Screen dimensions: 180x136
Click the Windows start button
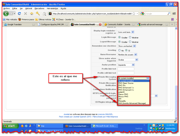click(10, 126)
